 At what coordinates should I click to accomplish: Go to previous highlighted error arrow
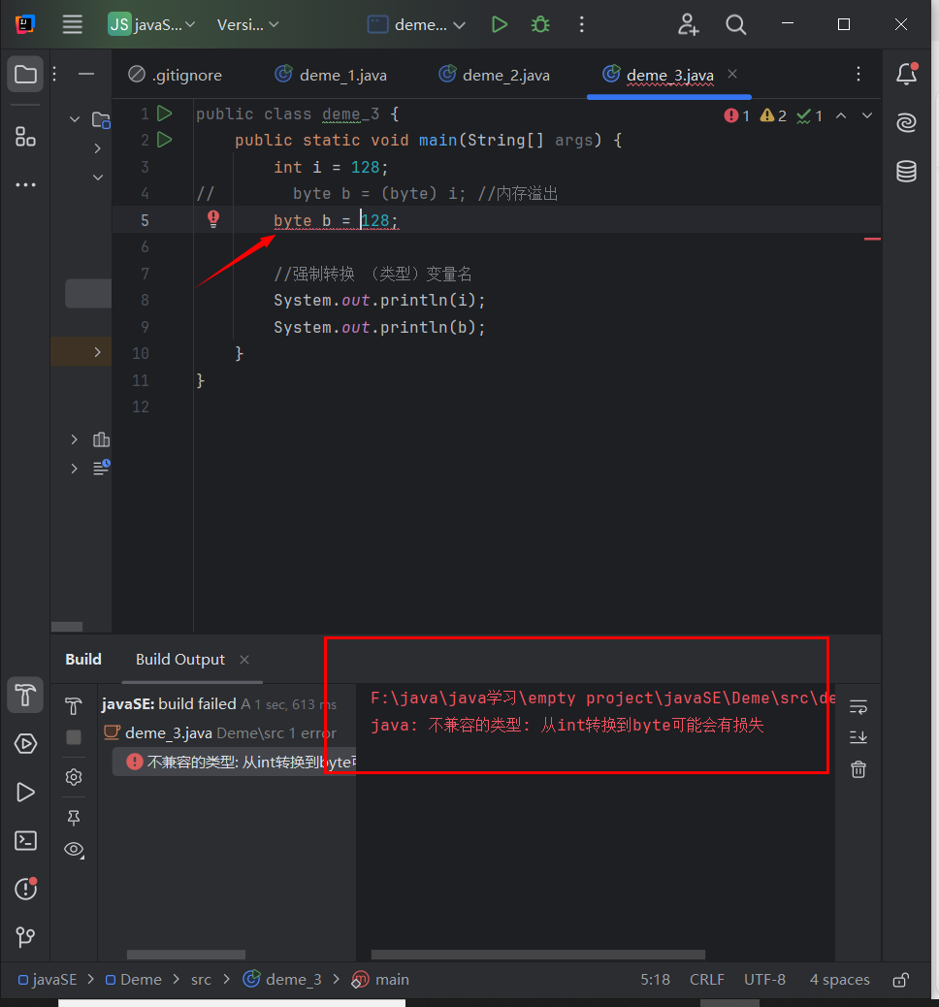[841, 115]
